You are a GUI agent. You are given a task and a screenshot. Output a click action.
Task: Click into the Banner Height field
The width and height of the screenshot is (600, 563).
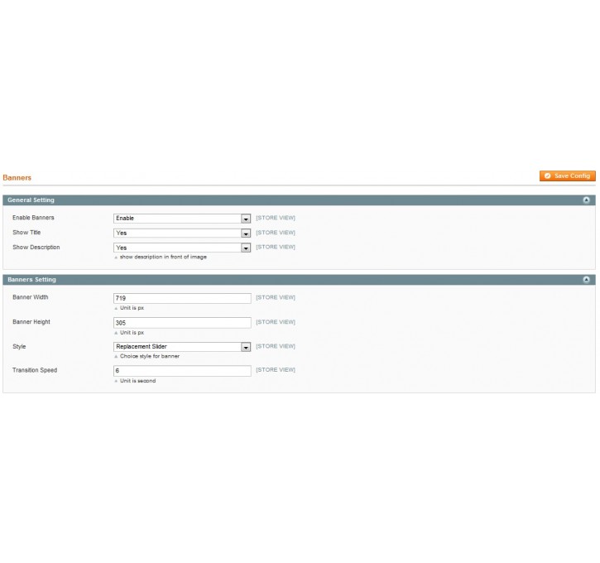[x=181, y=323]
